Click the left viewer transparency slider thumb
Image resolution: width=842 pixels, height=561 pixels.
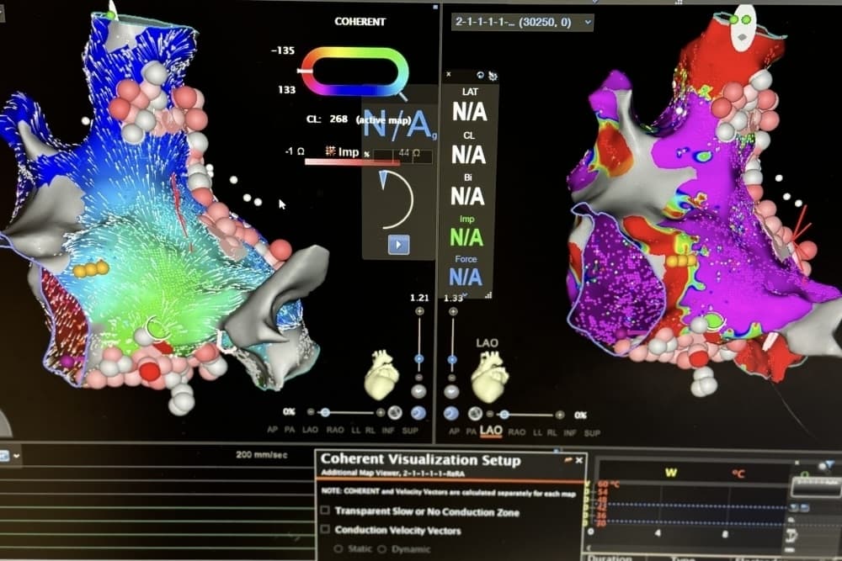point(325,412)
